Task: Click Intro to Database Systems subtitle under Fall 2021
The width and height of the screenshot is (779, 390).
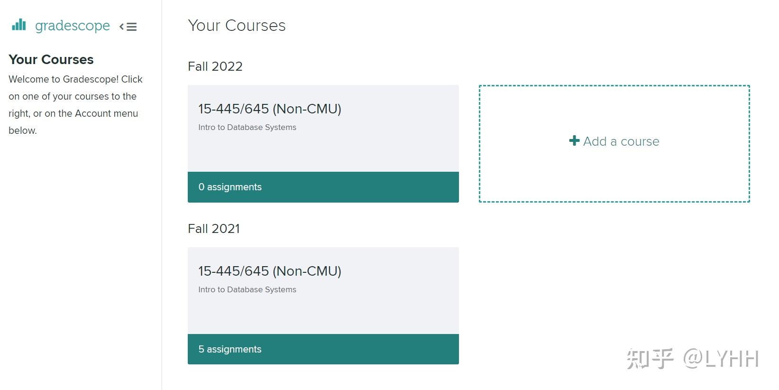Action: click(x=247, y=289)
